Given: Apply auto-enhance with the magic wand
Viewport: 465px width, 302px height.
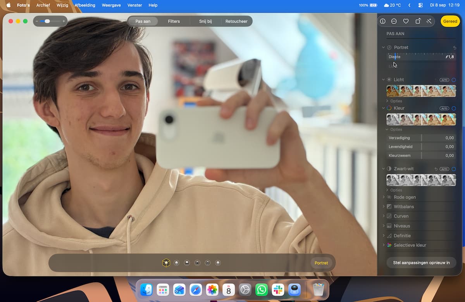Looking at the screenshot, I should pyautogui.click(x=429, y=21).
